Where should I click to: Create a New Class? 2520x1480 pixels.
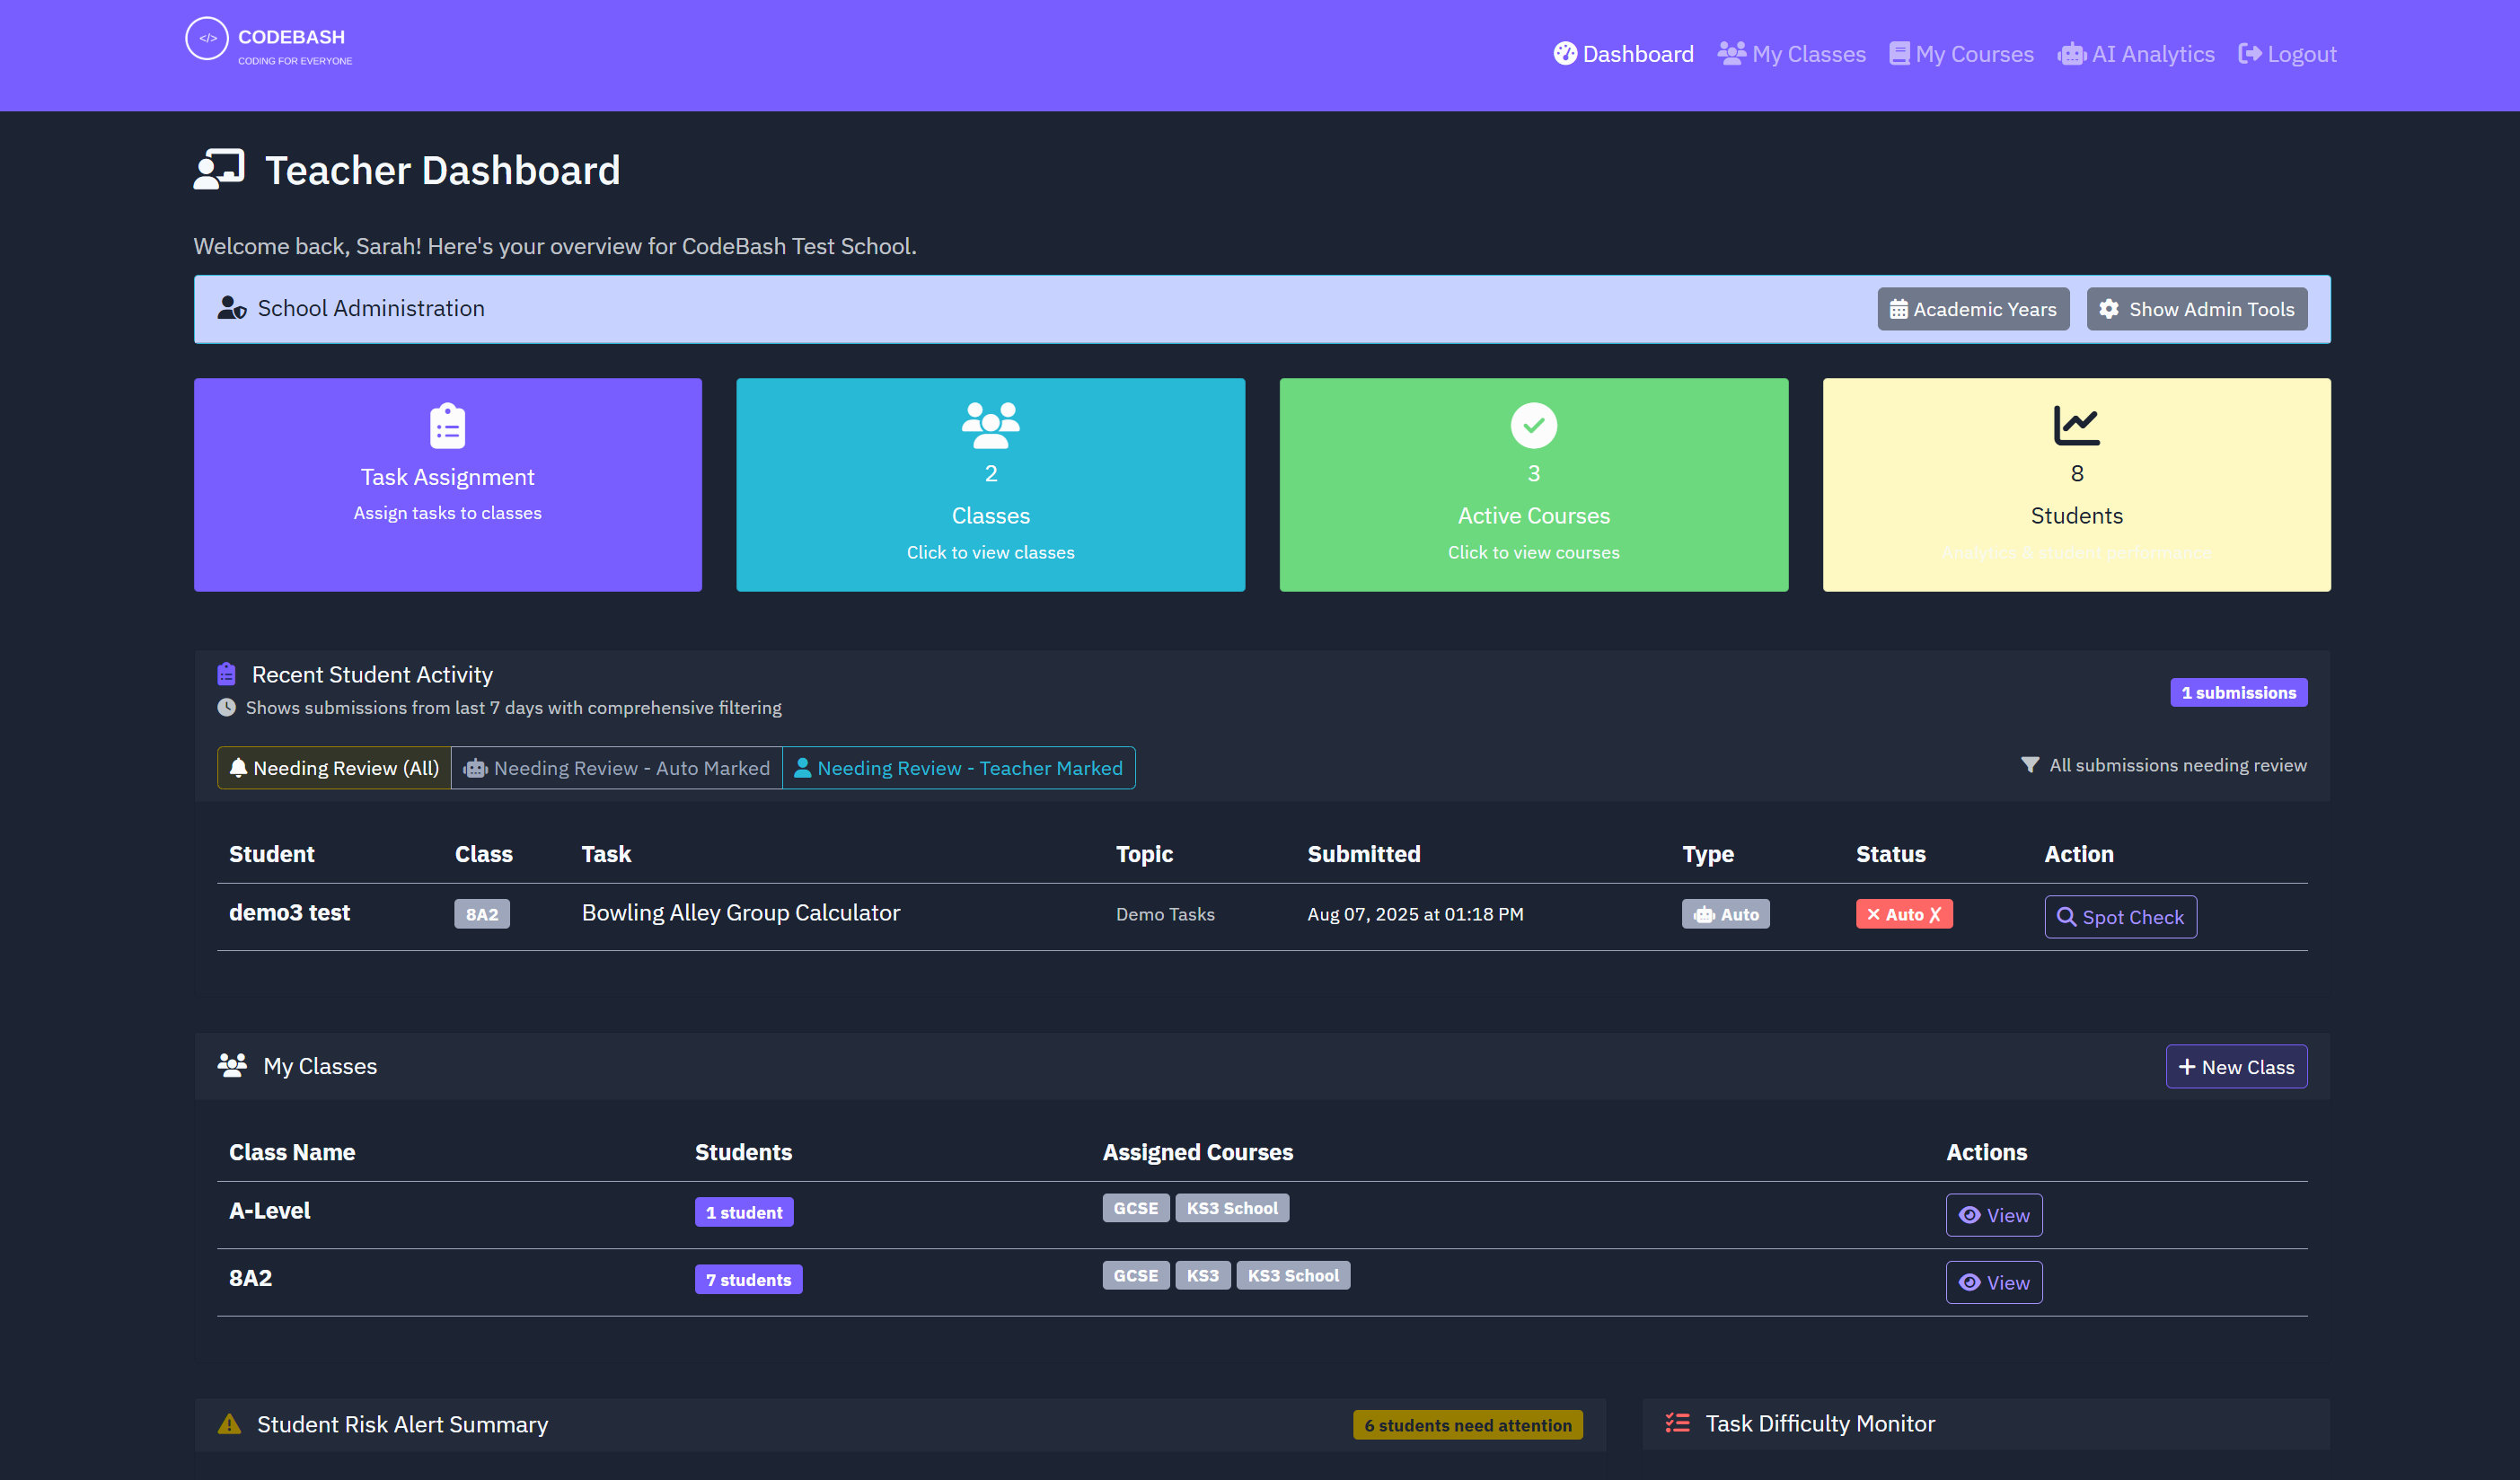(x=2237, y=1067)
